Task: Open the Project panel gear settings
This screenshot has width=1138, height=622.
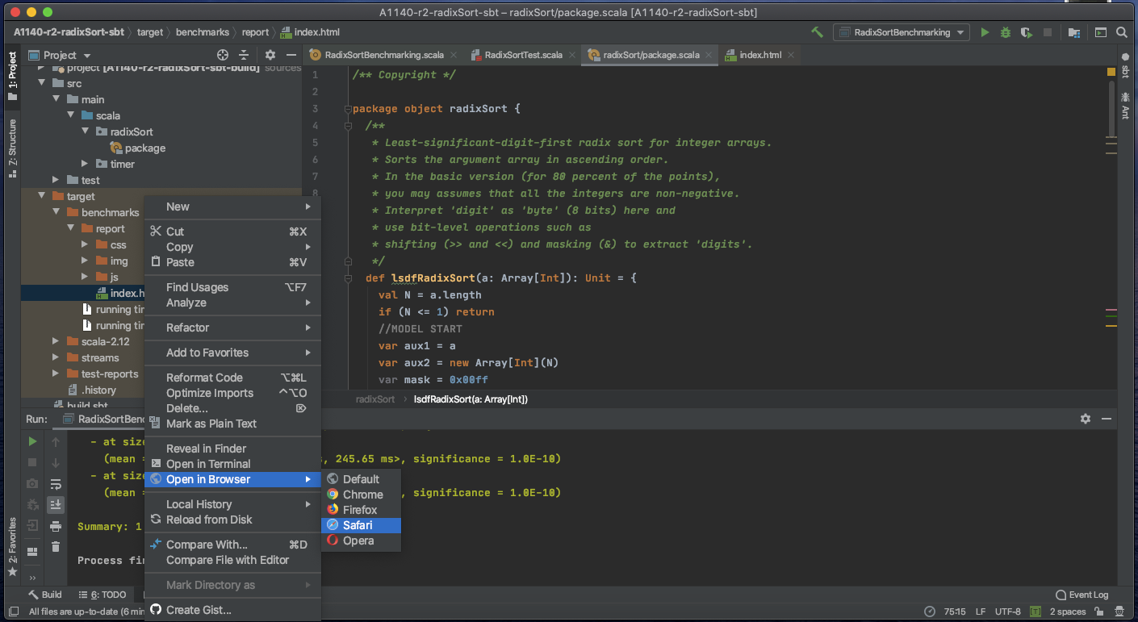Action: point(270,55)
